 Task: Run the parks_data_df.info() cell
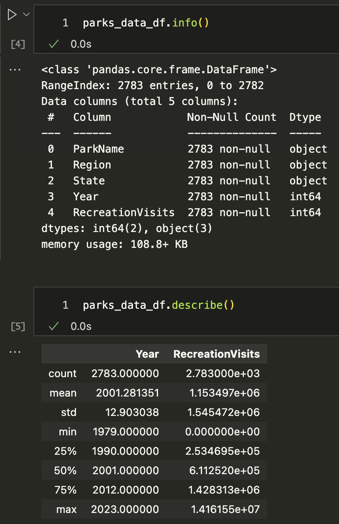point(12,15)
